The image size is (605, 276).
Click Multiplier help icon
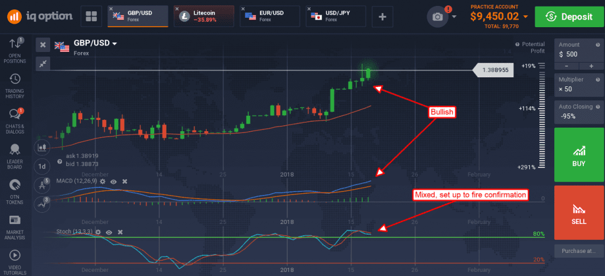click(598, 80)
